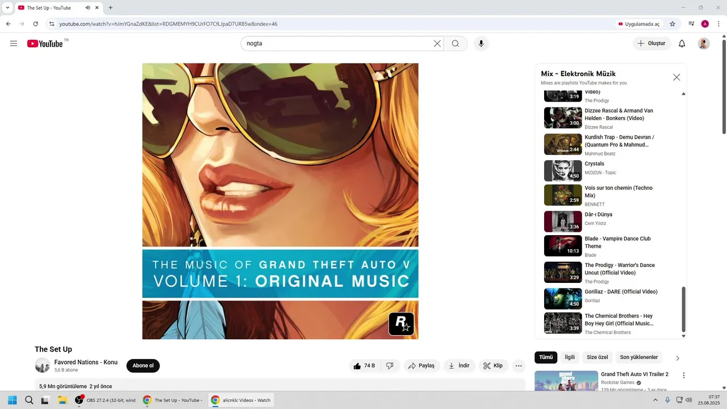
Task: Click Uygulamada aç in address bar
Action: point(639,24)
